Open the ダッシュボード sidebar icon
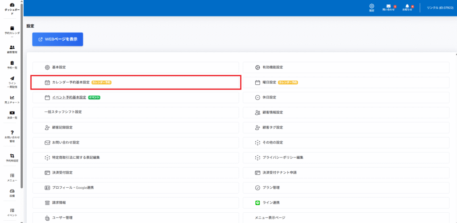The width and height of the screenshot is (457, 223). (x=12, y=5)
